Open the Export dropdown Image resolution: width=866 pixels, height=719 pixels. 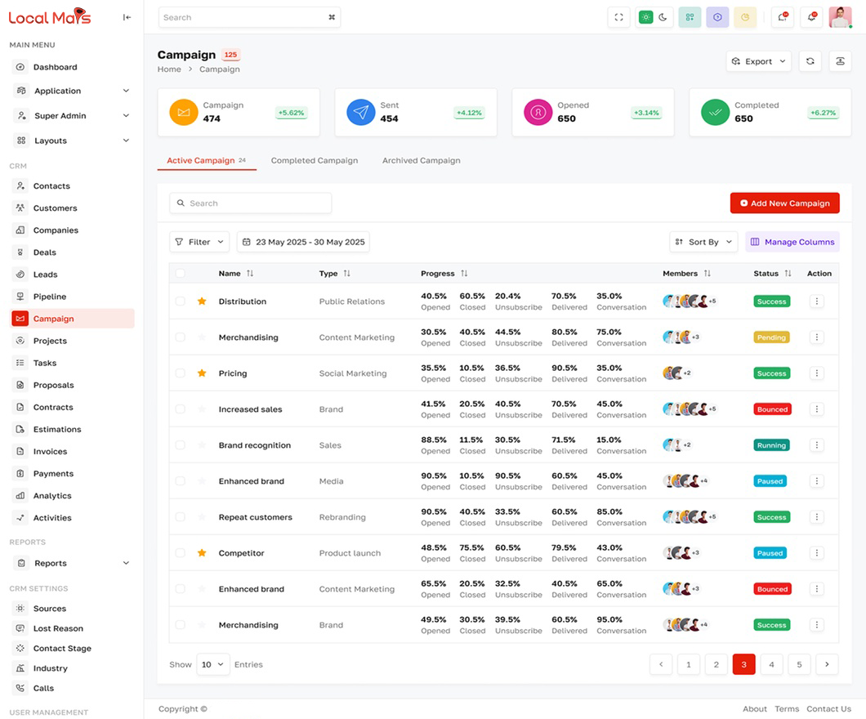click(758, 61)
